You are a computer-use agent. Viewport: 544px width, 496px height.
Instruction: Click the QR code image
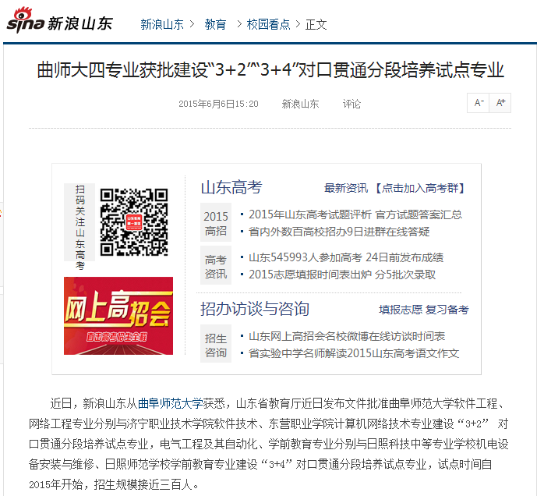[x=134, y=222]
